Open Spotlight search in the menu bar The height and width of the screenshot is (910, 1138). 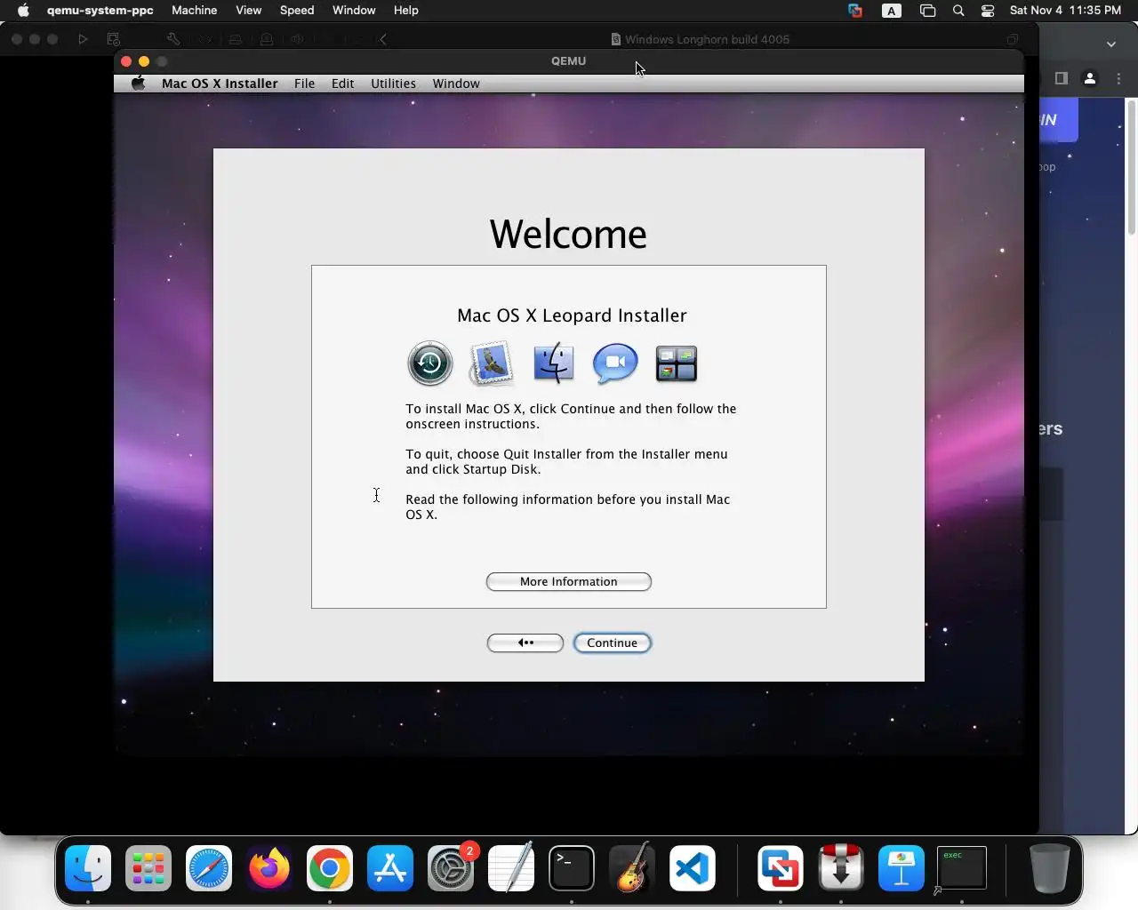pyautogui.click(x=958, y=11)
